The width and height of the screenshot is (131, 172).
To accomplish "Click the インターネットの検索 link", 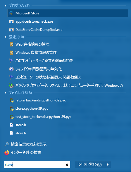I will point(26,153).
